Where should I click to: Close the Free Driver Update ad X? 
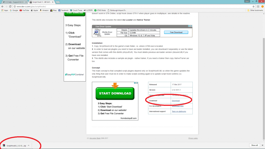[191, 26]
